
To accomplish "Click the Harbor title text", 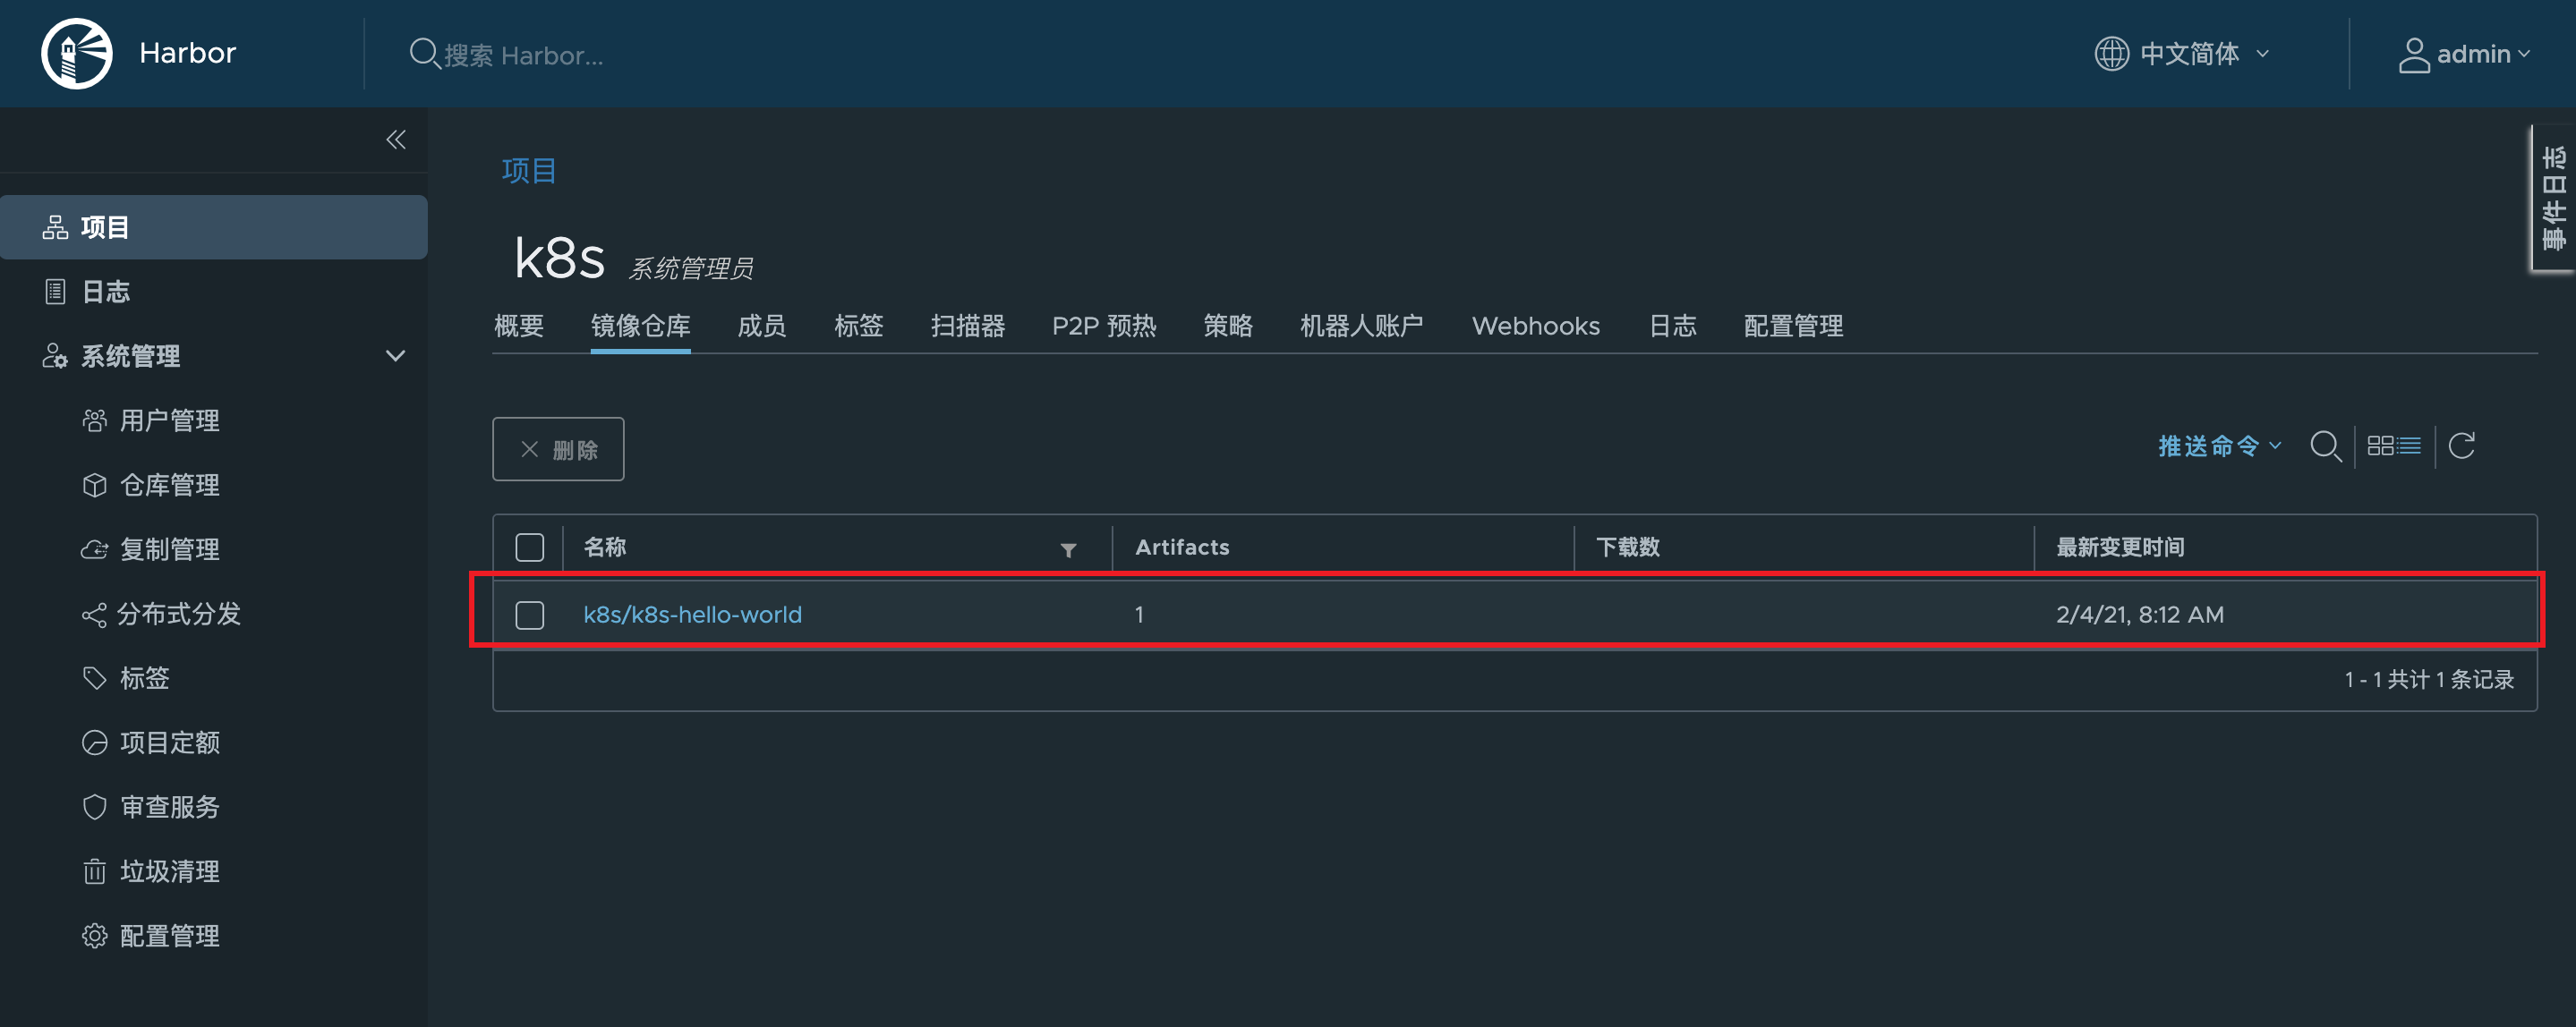I will point(187,53).
